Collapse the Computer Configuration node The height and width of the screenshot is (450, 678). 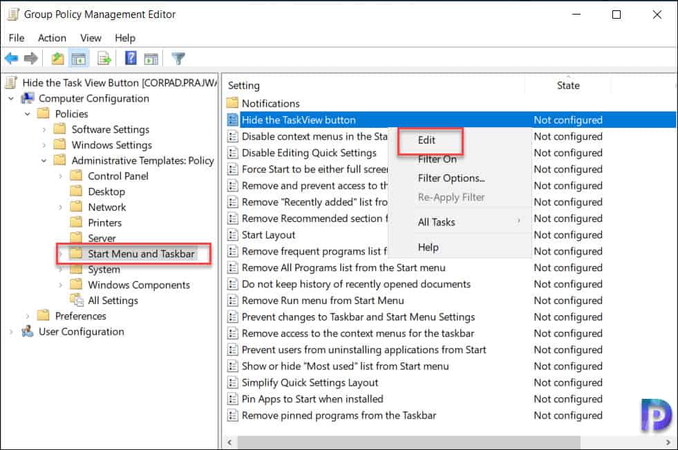(x=11, y=99)
